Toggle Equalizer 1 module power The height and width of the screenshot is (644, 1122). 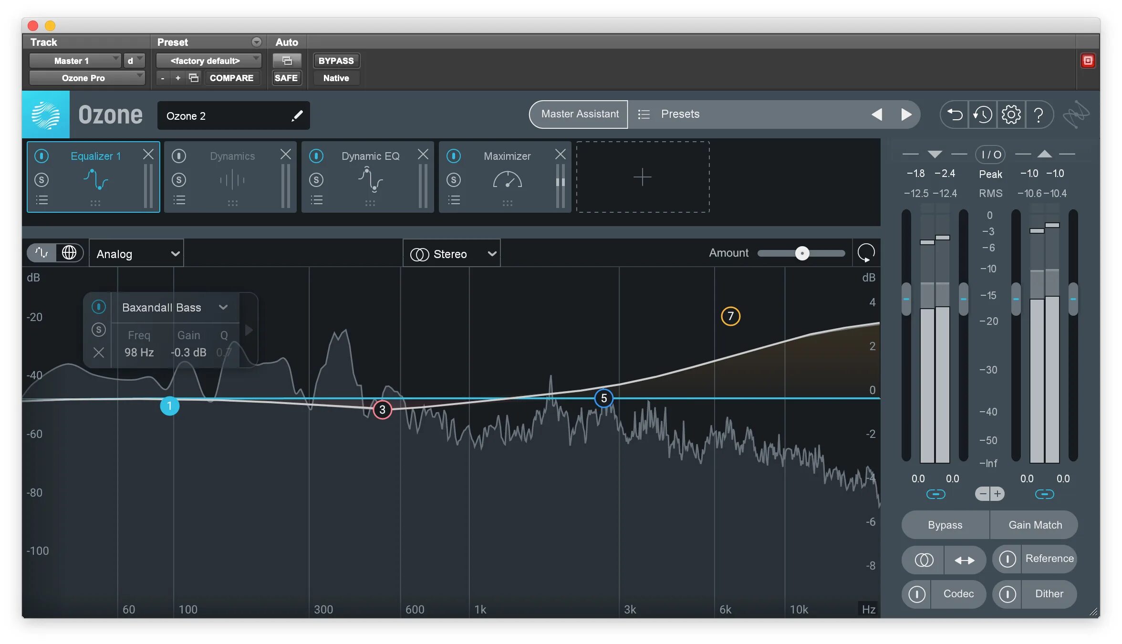point(42,156)
